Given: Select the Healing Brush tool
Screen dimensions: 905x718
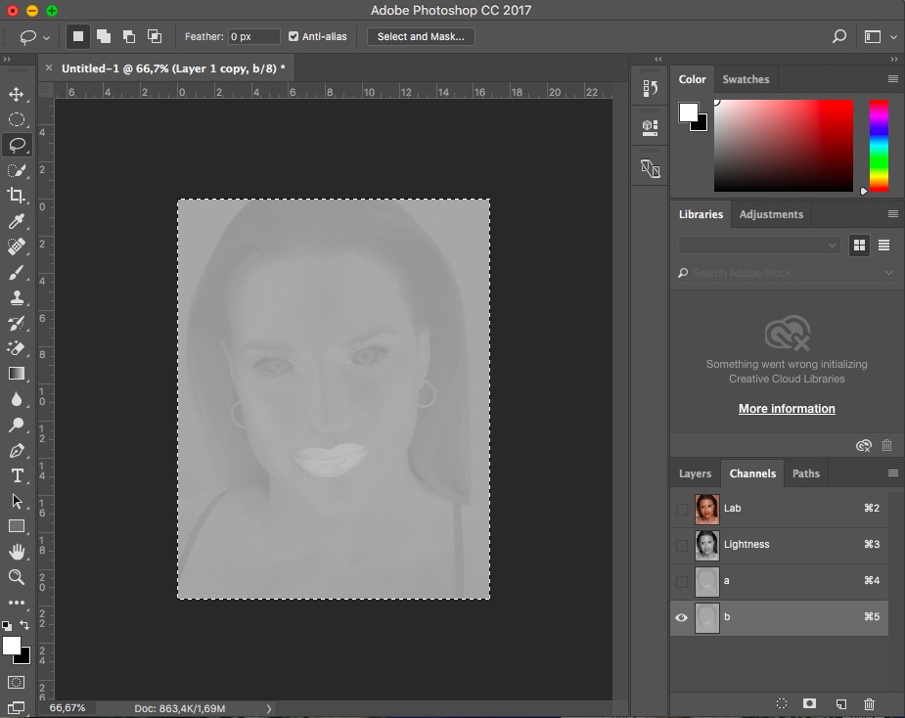Looking at the screenshot, I should pos(17,247).
